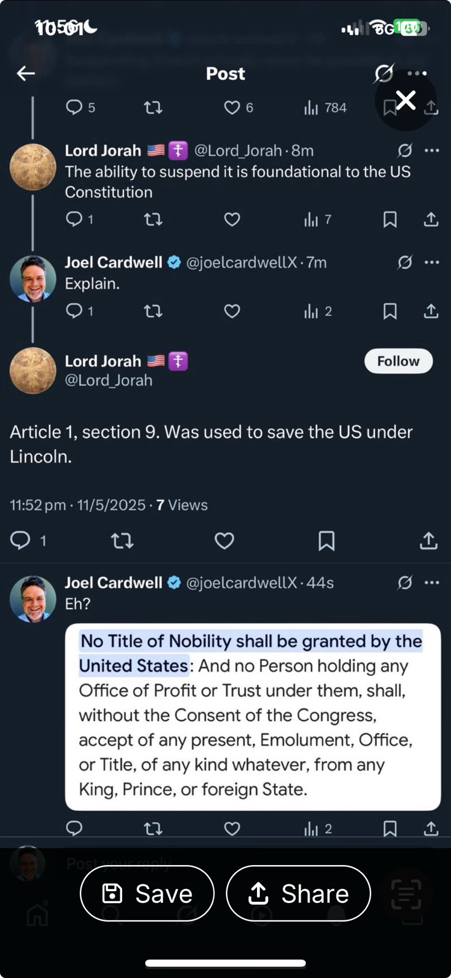Save the screenshot

(x=147, y=893)
